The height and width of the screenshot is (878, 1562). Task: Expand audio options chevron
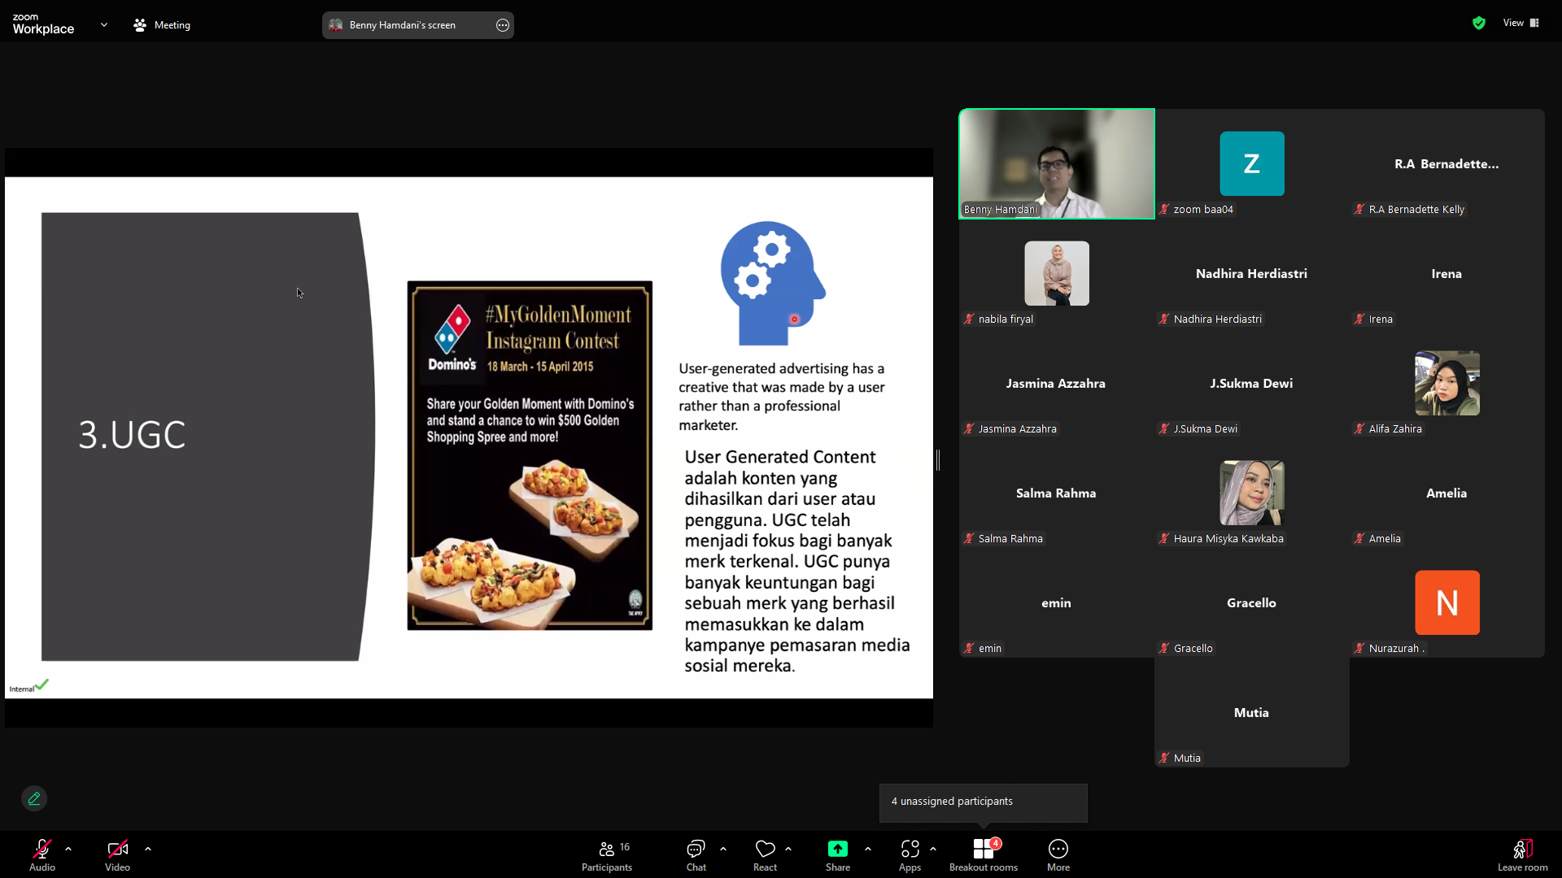(68, 849)
